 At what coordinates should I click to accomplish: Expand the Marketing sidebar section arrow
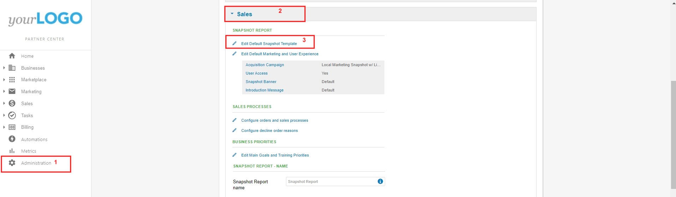click(4, 91)
